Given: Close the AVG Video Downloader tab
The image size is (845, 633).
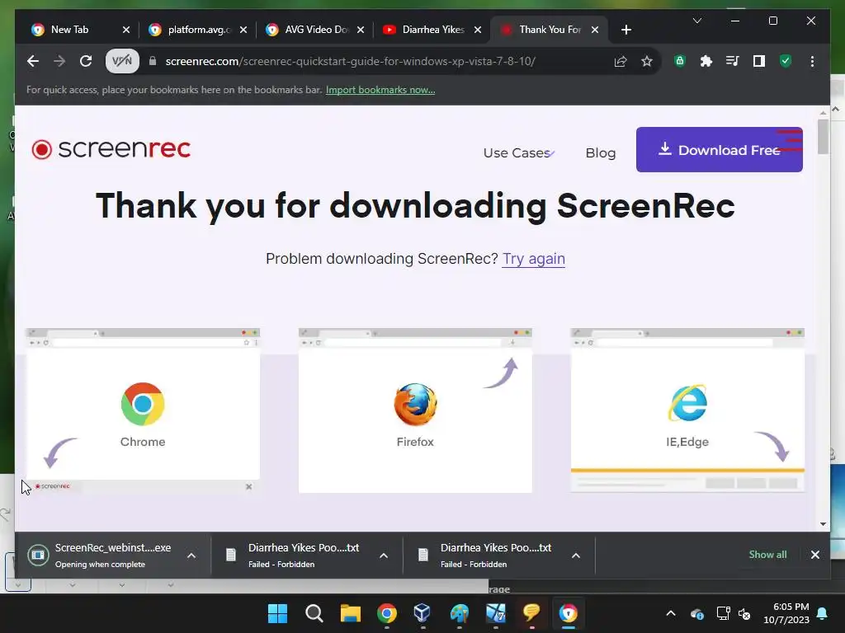Looking at the screenshot, I should (x=361, y=30).
